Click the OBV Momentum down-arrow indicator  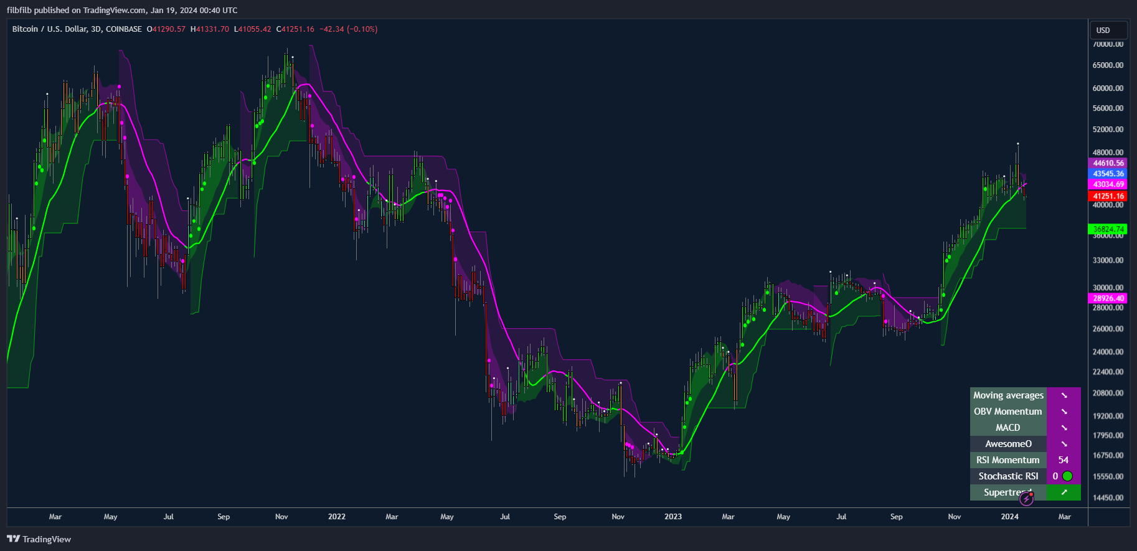click(1064, 412)
